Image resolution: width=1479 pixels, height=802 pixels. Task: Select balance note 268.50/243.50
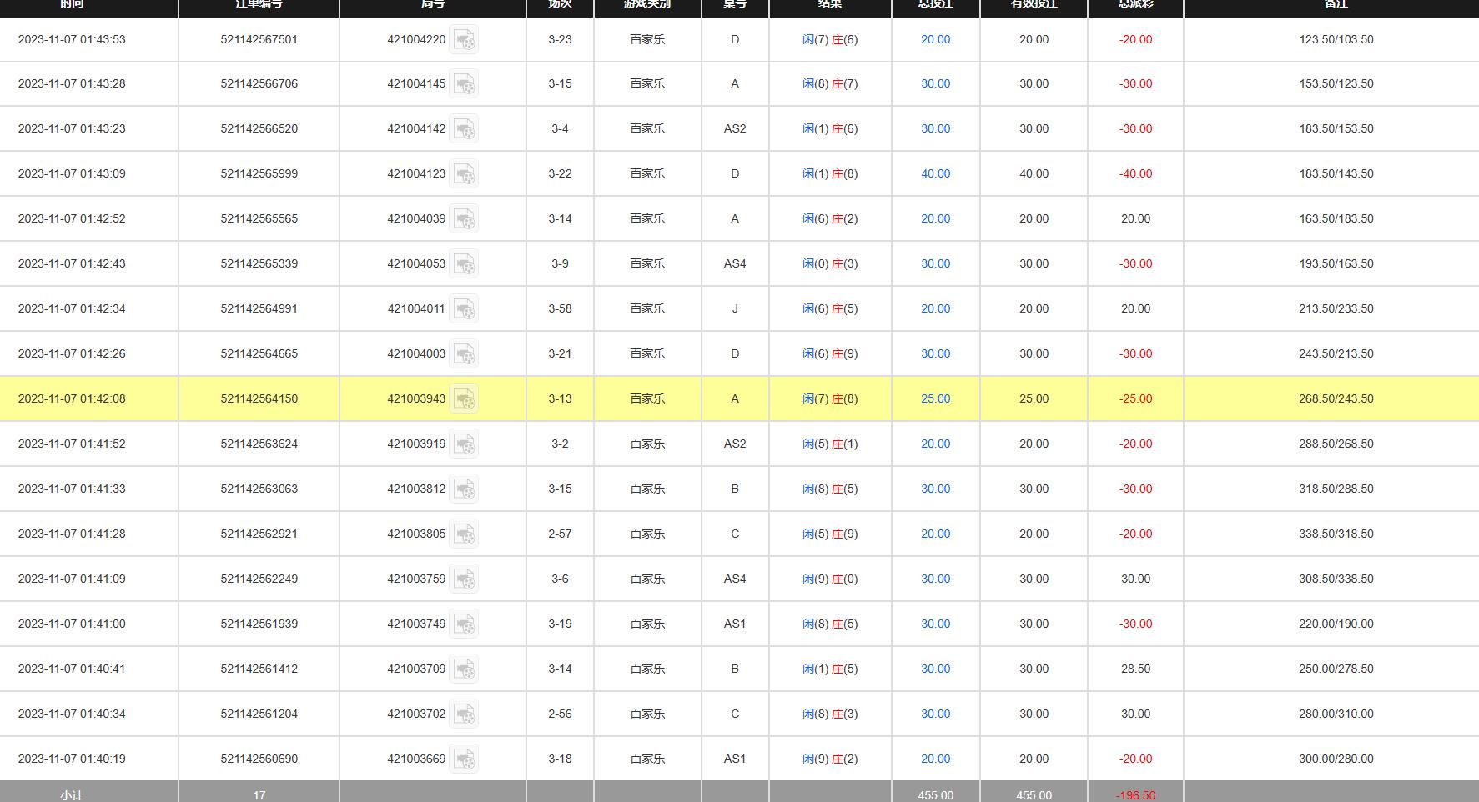[x=1336, y=398]
